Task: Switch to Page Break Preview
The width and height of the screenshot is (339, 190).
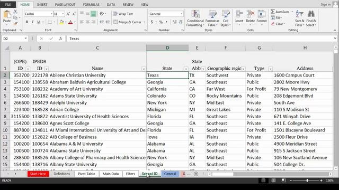Action: click(x=283, y=180)
